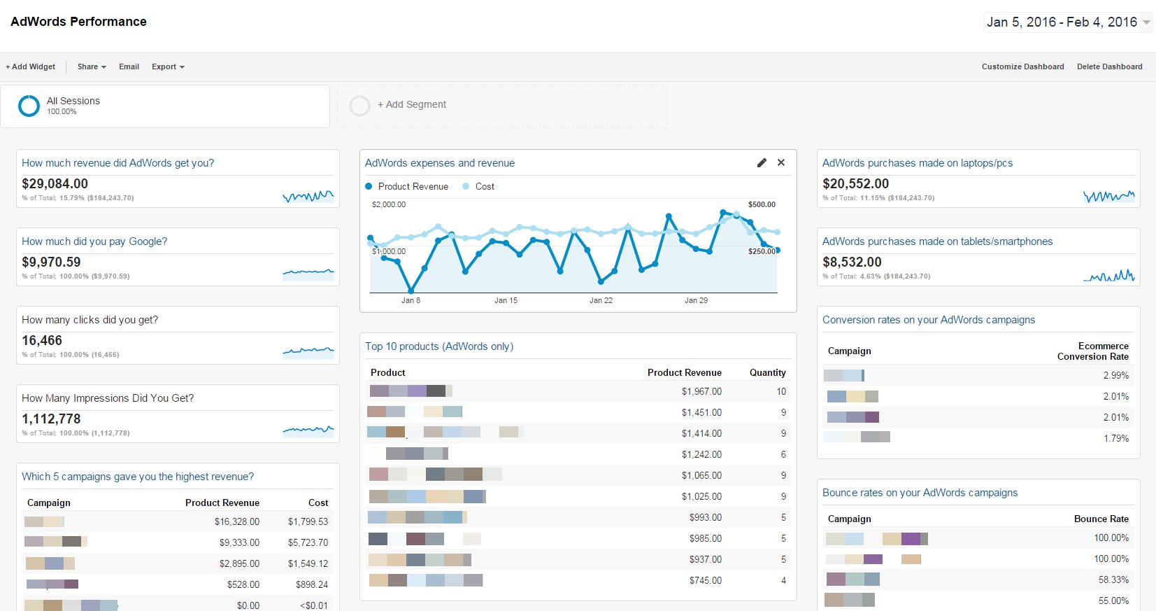The height and width of the screenshot is (611, 1156).
Task: Click the + Add Segment box
Action: coord(501,106)
